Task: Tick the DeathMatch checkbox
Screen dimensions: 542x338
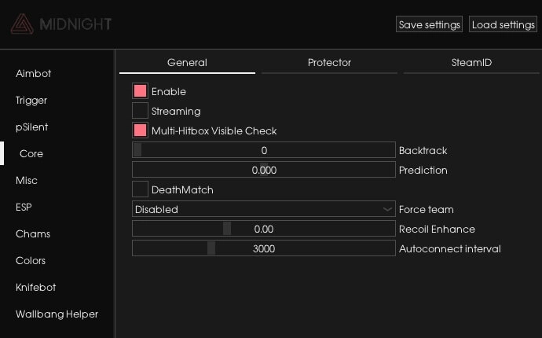Action: (x=141, y=189)
